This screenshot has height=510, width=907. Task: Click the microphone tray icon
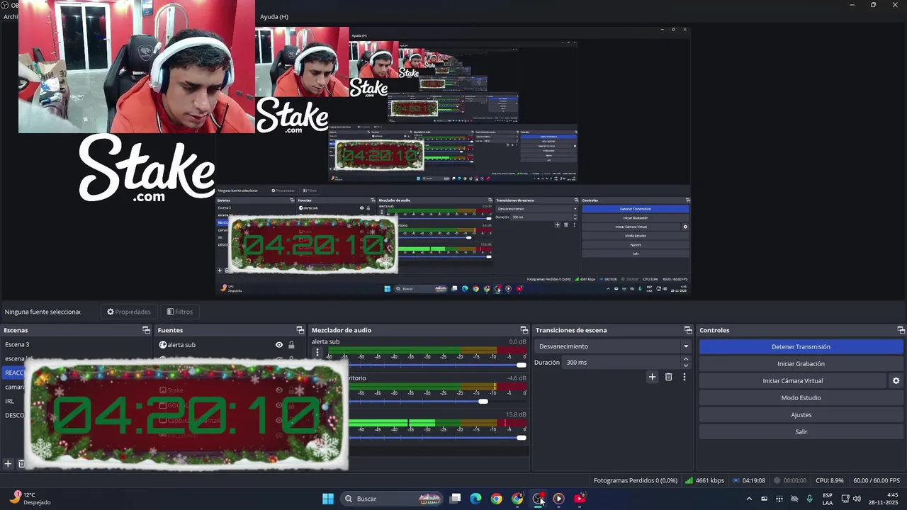pyautogui.click(x=809, y=499)
